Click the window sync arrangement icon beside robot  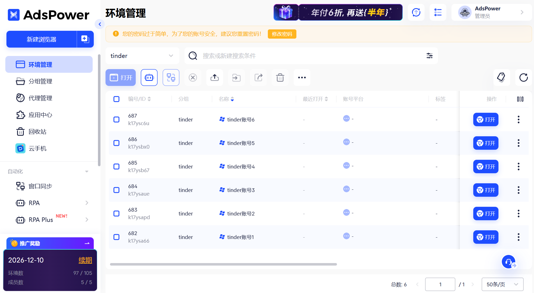point(171,78)
